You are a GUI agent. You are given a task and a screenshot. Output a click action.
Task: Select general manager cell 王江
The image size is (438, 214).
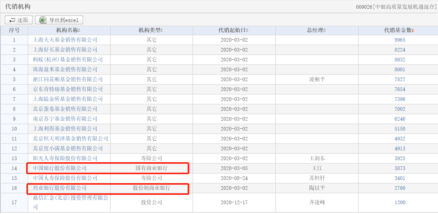(317, 168)
